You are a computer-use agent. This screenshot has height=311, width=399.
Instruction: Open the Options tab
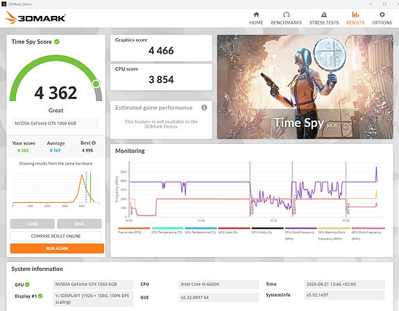pos(382,18)
